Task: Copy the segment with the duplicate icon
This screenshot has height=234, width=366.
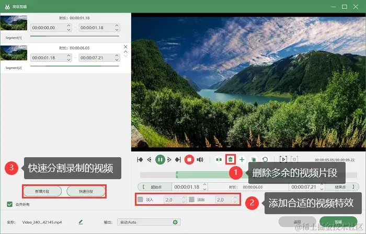Action: click(254, 160)
